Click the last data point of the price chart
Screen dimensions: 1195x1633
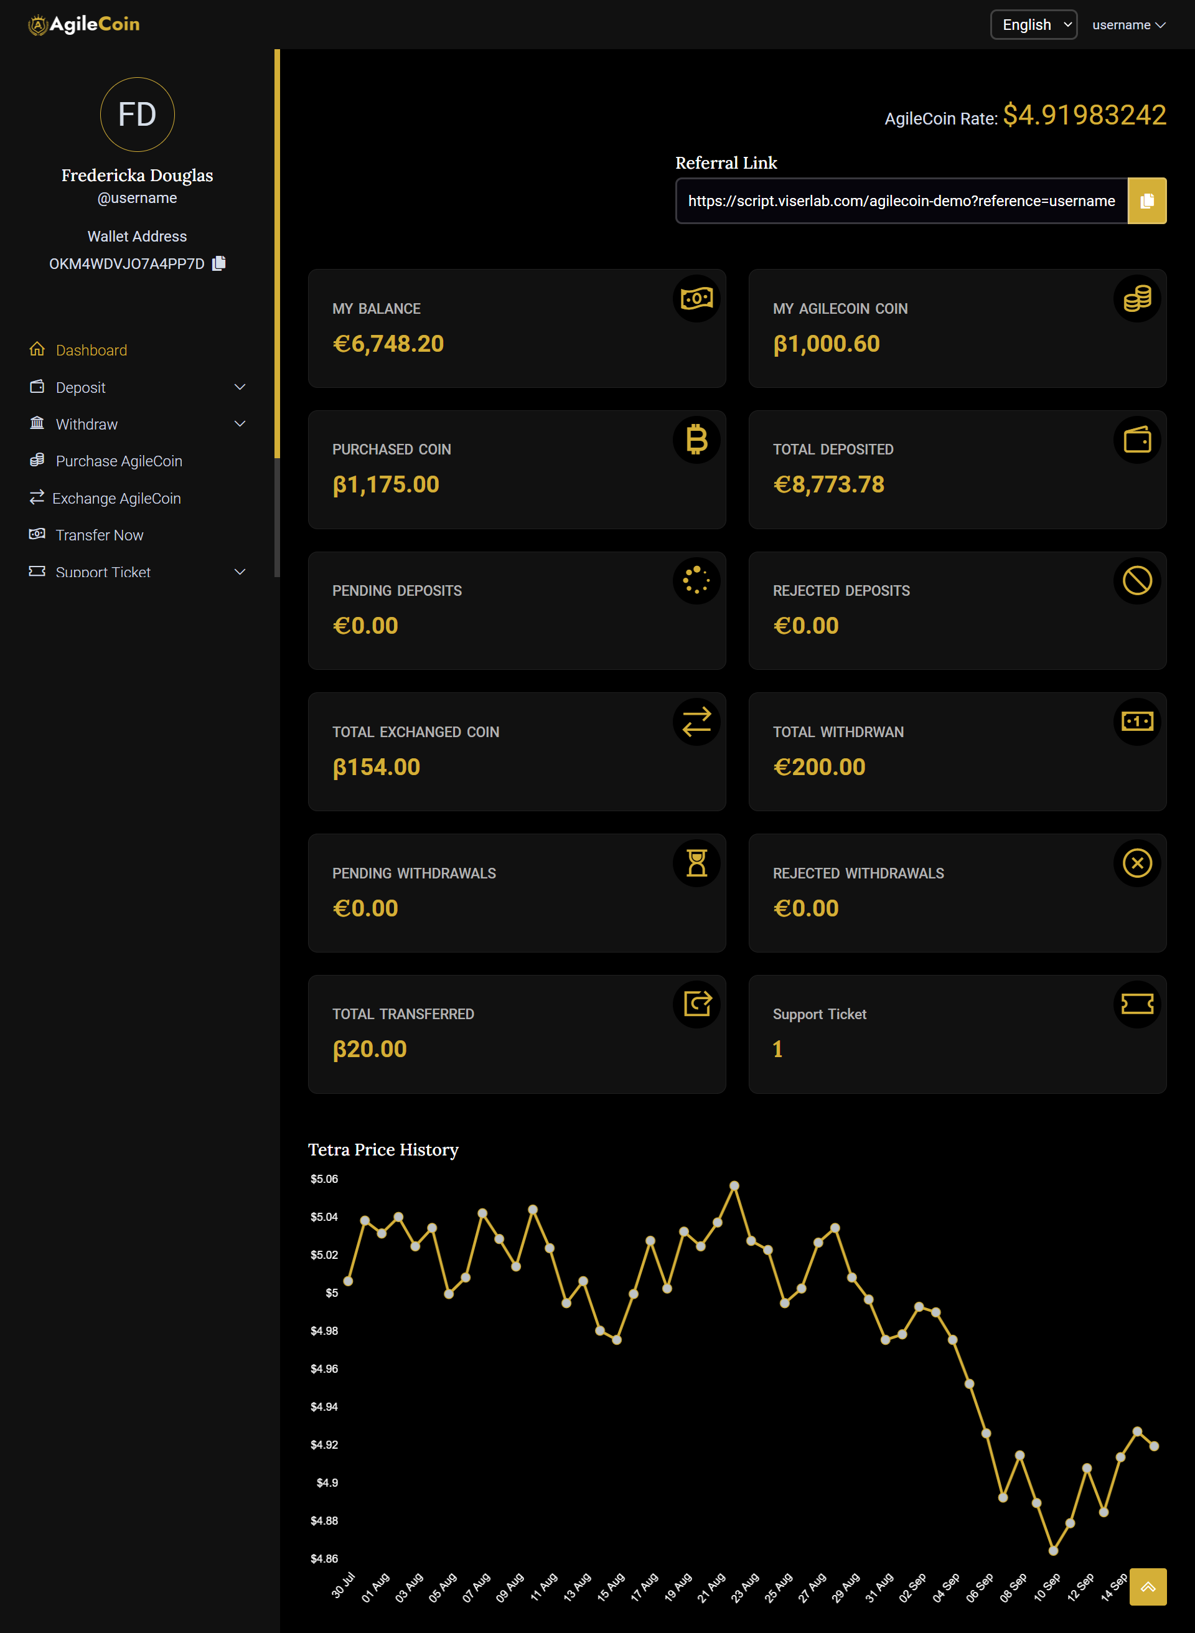[x=1154, y=1446]
